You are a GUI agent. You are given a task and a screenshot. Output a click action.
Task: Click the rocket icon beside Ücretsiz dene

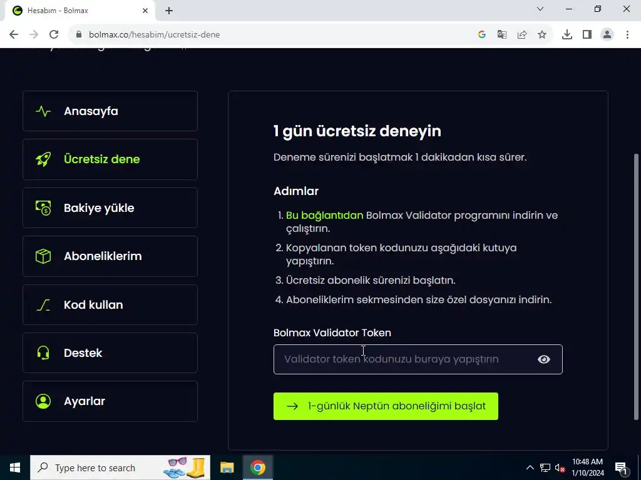tap(43, 159)
